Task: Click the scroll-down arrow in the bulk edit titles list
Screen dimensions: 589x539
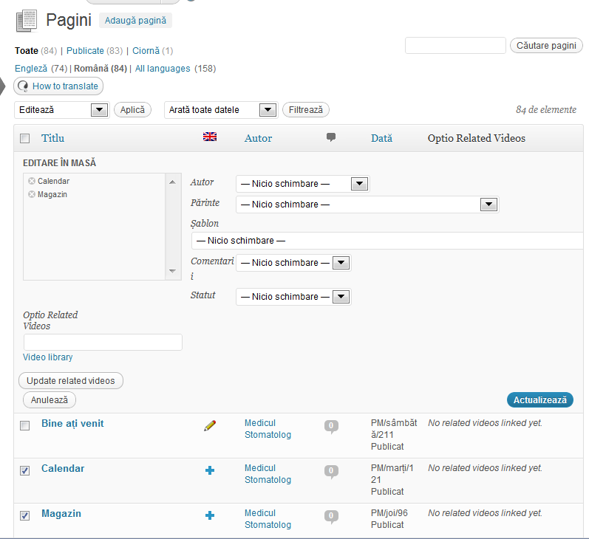Action: click(172, 271)
